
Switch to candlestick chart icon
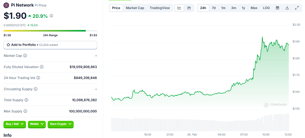[x=189, y=8]
